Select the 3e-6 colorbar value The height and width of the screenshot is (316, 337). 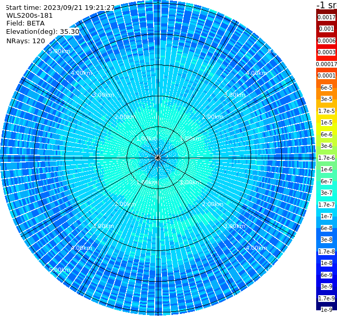327,146
